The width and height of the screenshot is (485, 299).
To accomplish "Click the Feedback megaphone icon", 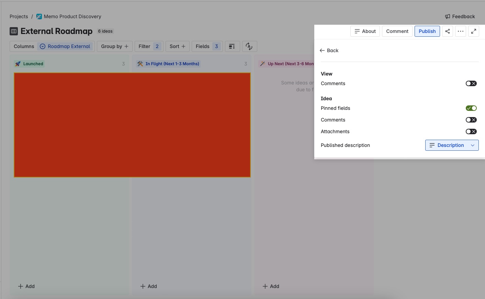I will (x=448, y=16).
